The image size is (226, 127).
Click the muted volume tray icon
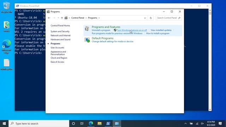[202, 123]
